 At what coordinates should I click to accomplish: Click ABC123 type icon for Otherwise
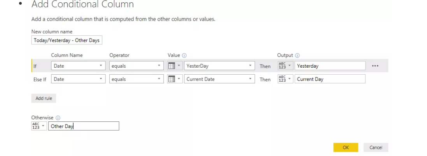tap(39, 126)
